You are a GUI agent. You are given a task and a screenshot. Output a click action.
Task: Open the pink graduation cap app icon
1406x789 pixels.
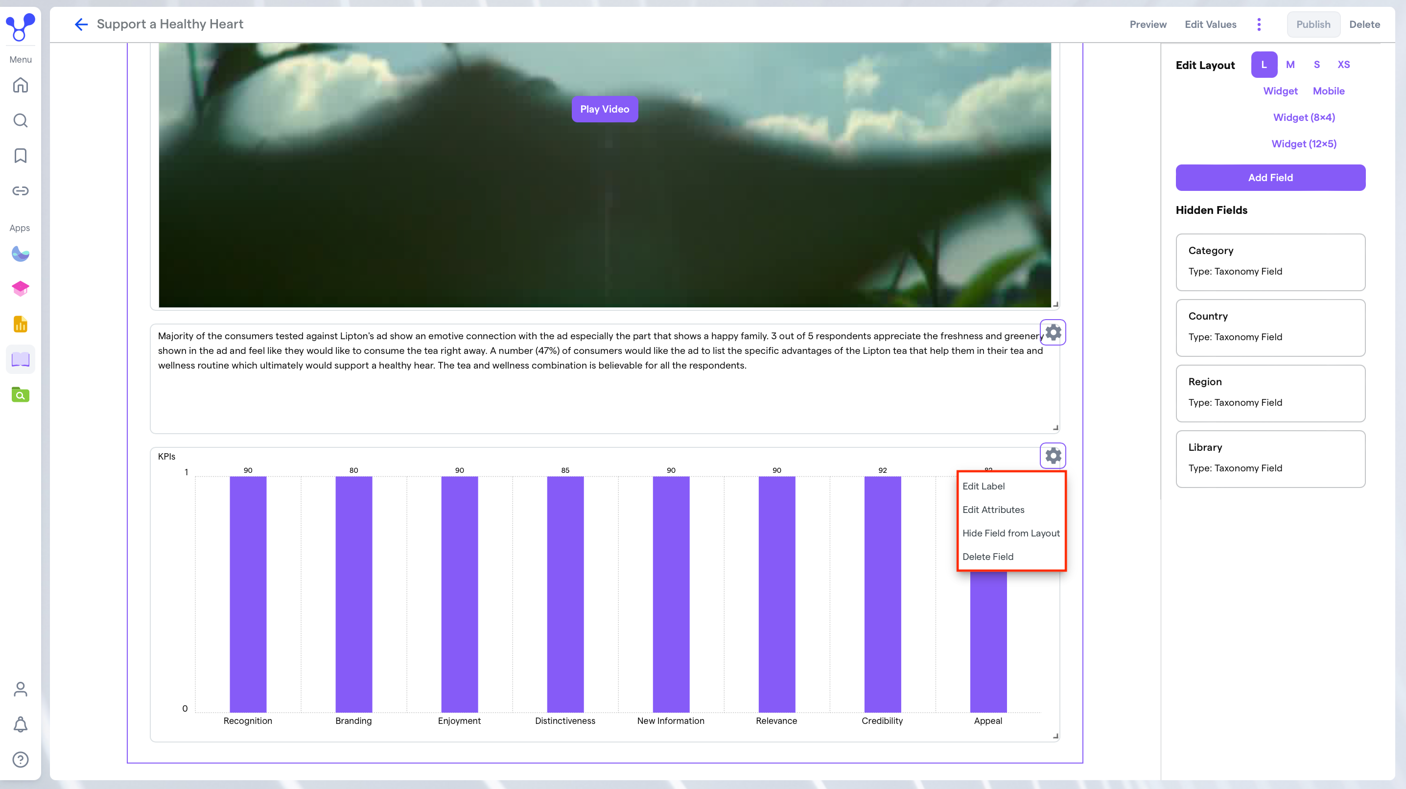tap(20, 289)
